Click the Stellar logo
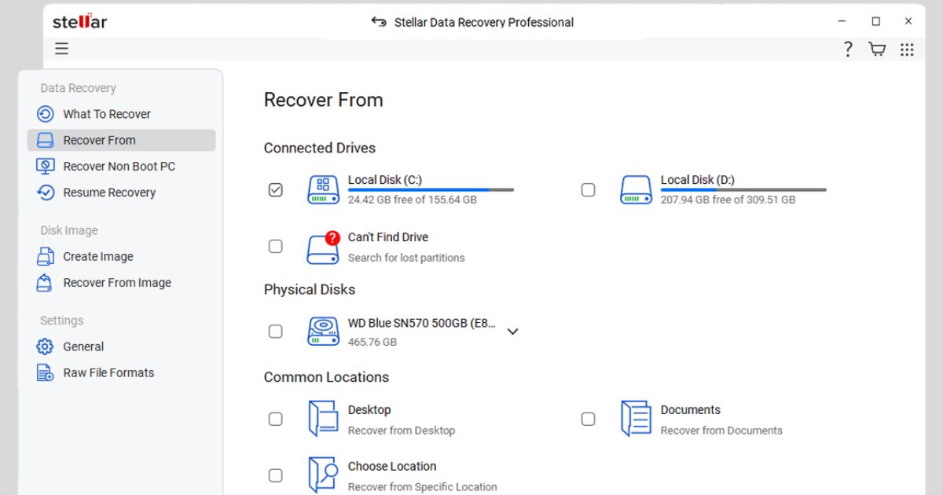 coord(79,21)
